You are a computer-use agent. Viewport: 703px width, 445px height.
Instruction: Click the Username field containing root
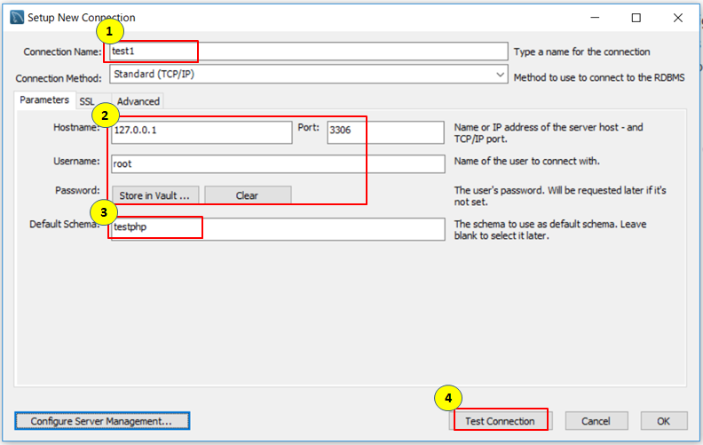(x=278, y=164)
